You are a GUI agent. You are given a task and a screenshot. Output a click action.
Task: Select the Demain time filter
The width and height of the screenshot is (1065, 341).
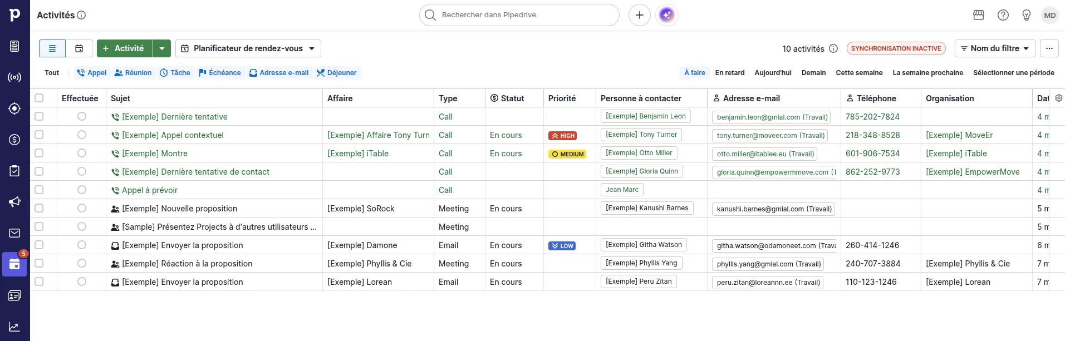point(813,73)
